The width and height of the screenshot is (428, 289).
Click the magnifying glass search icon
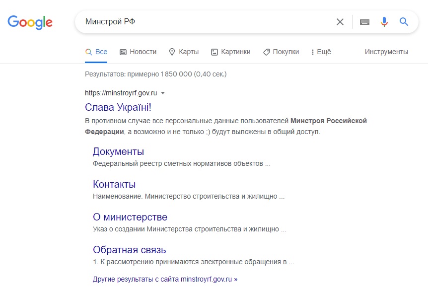tap(403, 22)
